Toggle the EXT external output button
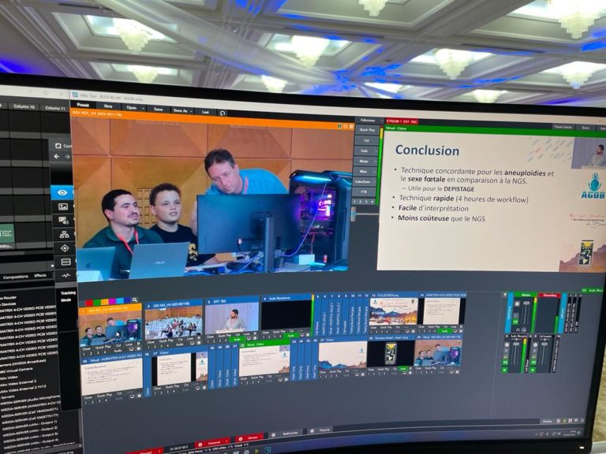Image resolution: width=606 pixels, height=454 pixels. pos(404,122)
